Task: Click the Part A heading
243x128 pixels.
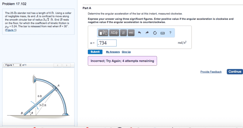Action: [x=87, y=8]
